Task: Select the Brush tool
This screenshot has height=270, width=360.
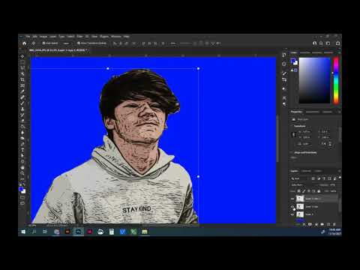Action: click(x=22, y=103)
